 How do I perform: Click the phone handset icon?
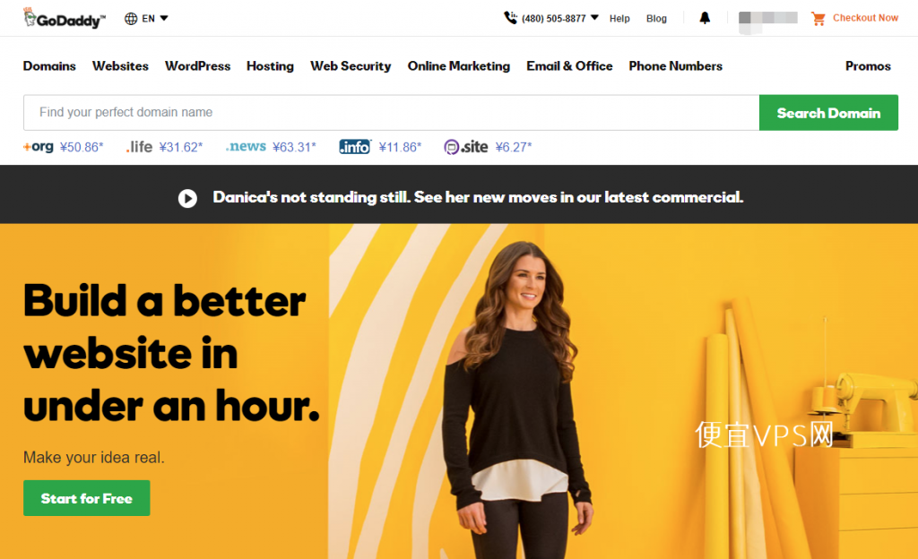(510, 18)
